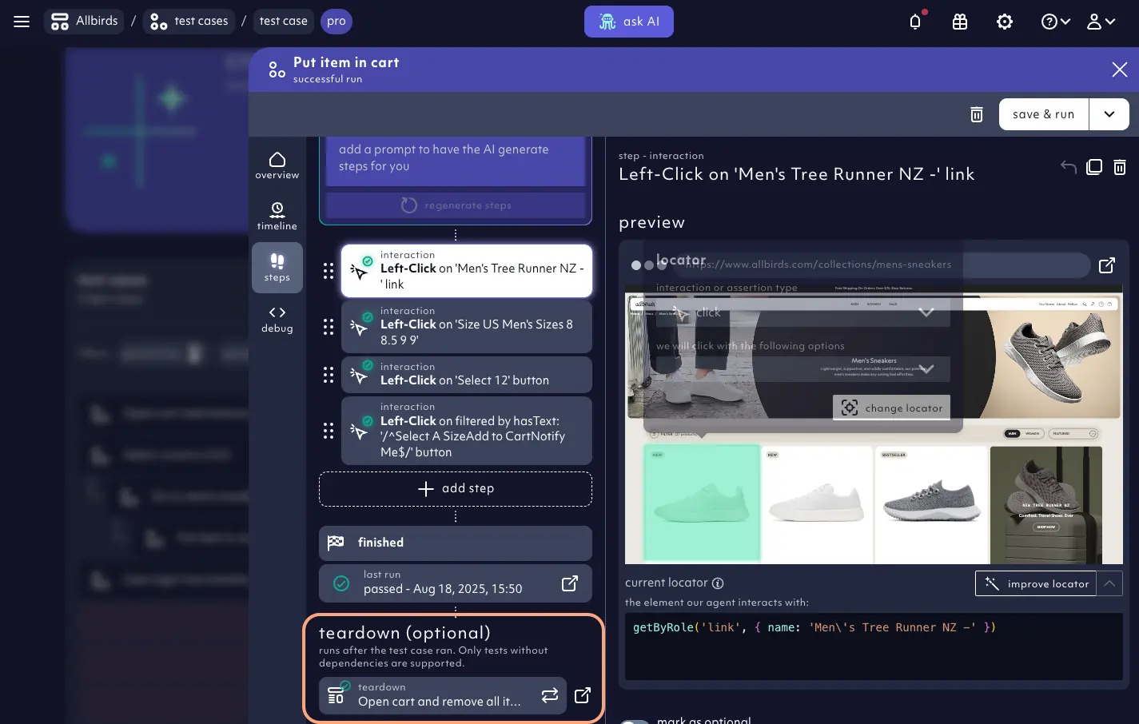1139x724 pixels.
Task: Select step Left-Click on Select 12 button
Action: (x=467, y=375)
